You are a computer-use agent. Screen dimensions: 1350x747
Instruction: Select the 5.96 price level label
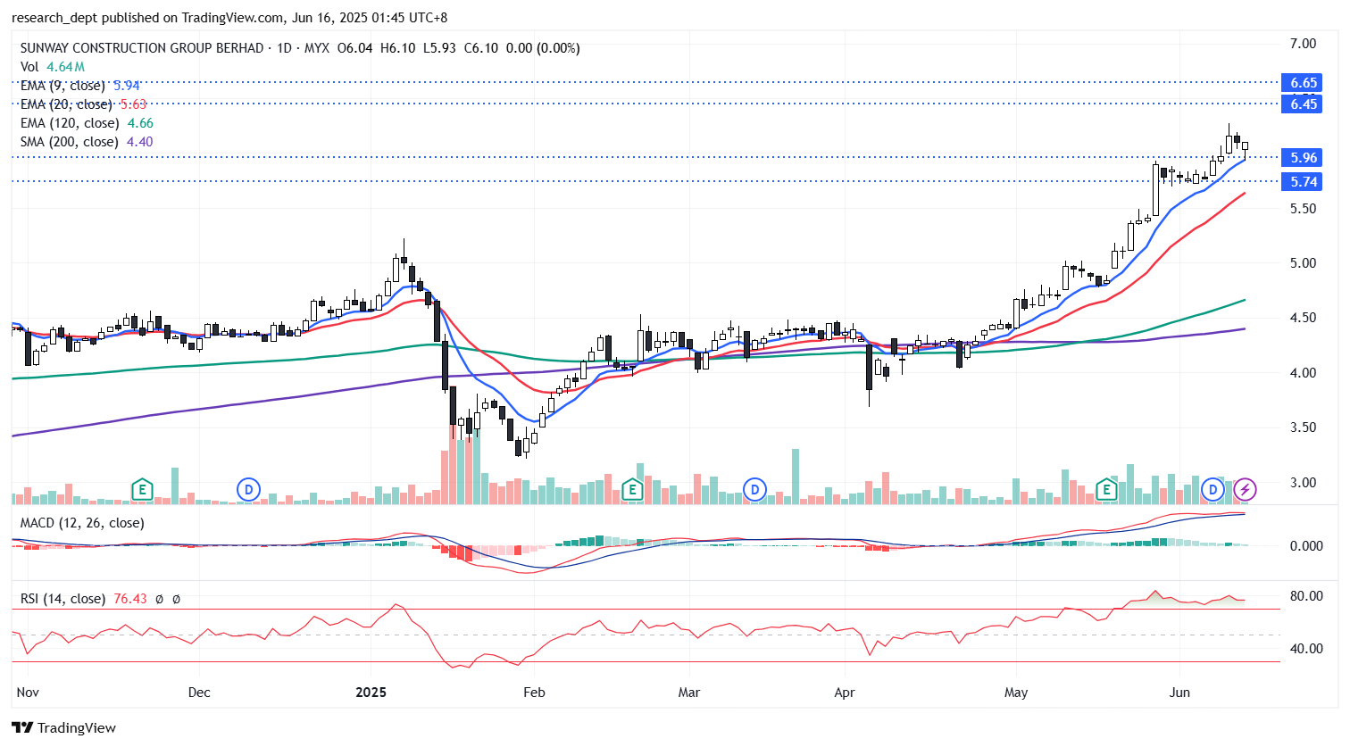tap(1304, 157)
